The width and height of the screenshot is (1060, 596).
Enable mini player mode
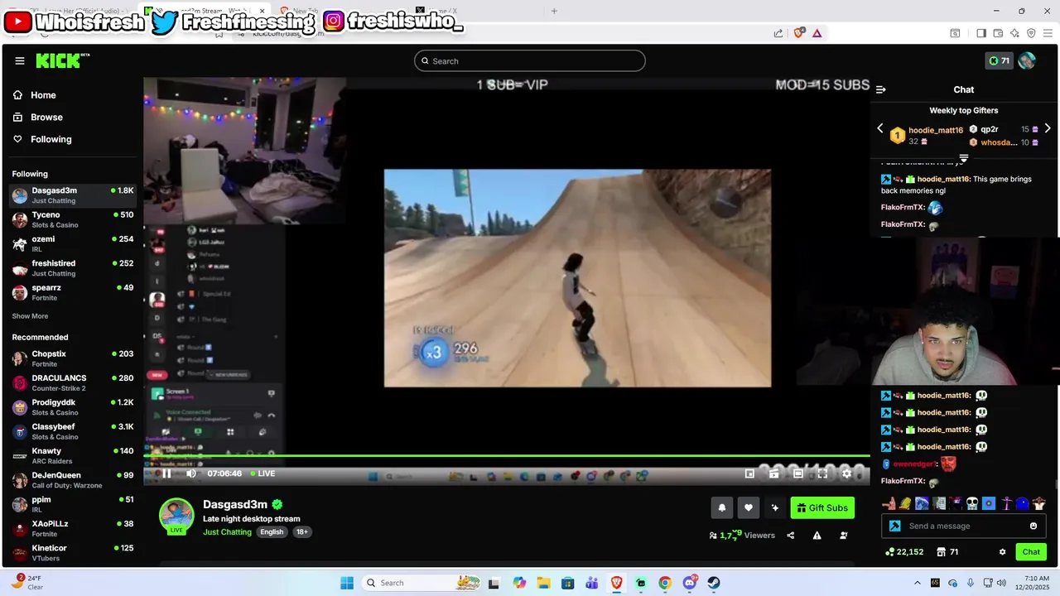[x=749, y=473]
